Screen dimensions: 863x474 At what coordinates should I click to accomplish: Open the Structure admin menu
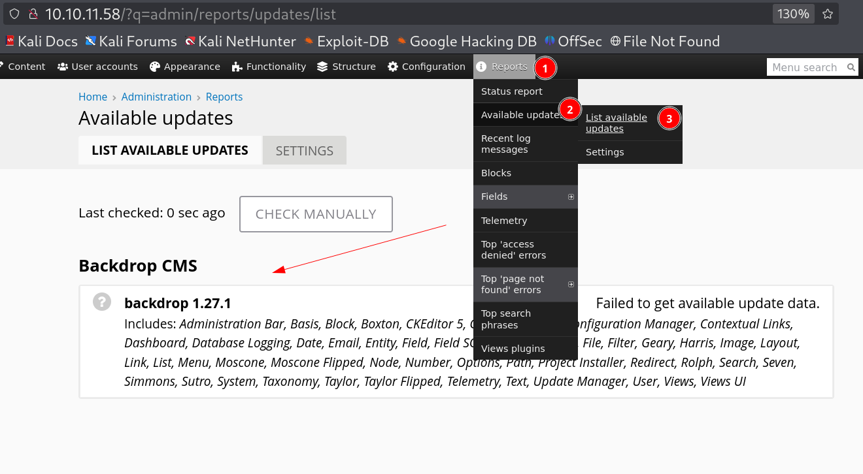[x=347, y=67]
